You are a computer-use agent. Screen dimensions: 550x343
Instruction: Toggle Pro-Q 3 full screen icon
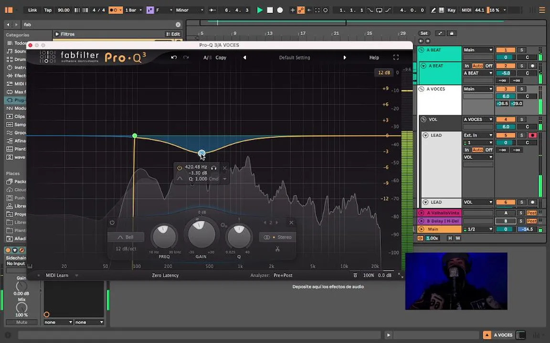(396, 57)
